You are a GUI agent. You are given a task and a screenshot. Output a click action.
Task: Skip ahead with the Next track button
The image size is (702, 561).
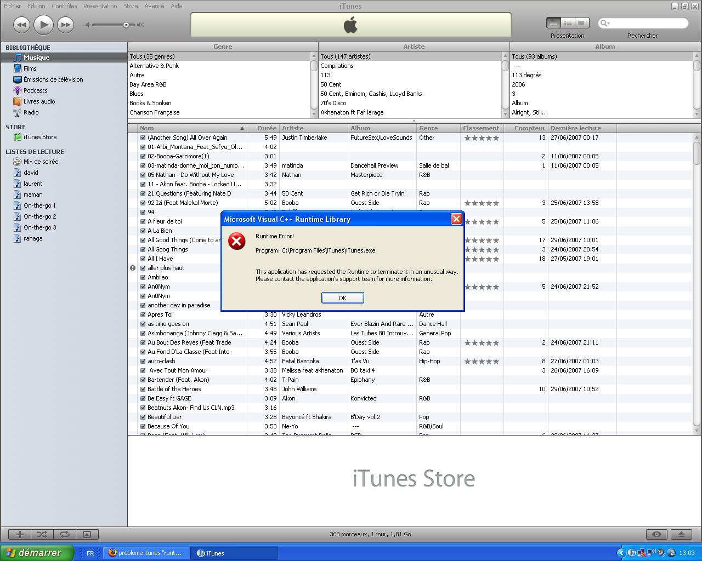coord(65,24)
